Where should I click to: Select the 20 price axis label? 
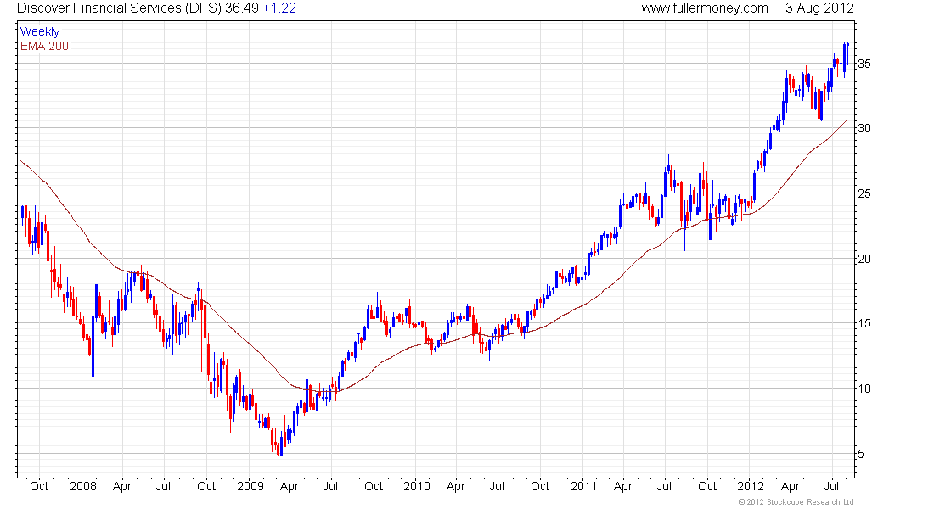pyautogui.click(x=863, y=260)
